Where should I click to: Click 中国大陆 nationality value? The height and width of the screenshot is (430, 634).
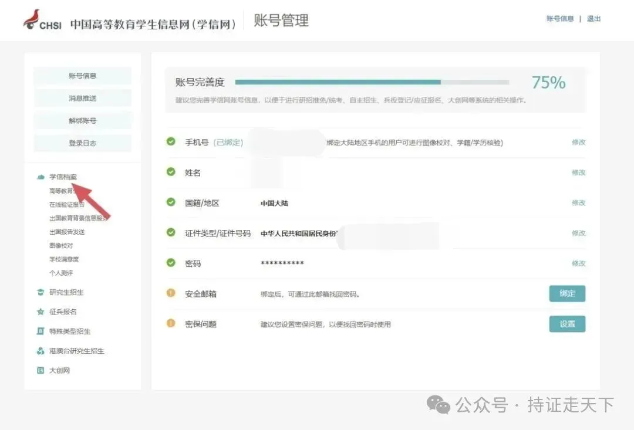(274, 204)
